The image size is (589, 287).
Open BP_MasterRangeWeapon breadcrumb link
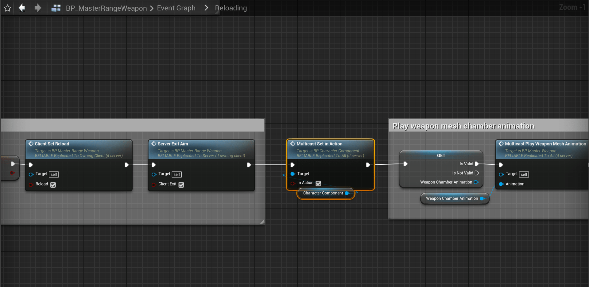point(106,8)
